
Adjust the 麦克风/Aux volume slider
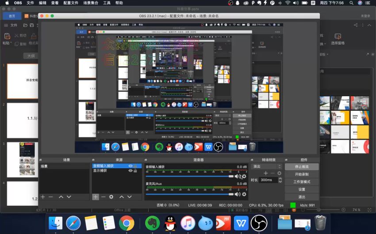tap(189, 194)
